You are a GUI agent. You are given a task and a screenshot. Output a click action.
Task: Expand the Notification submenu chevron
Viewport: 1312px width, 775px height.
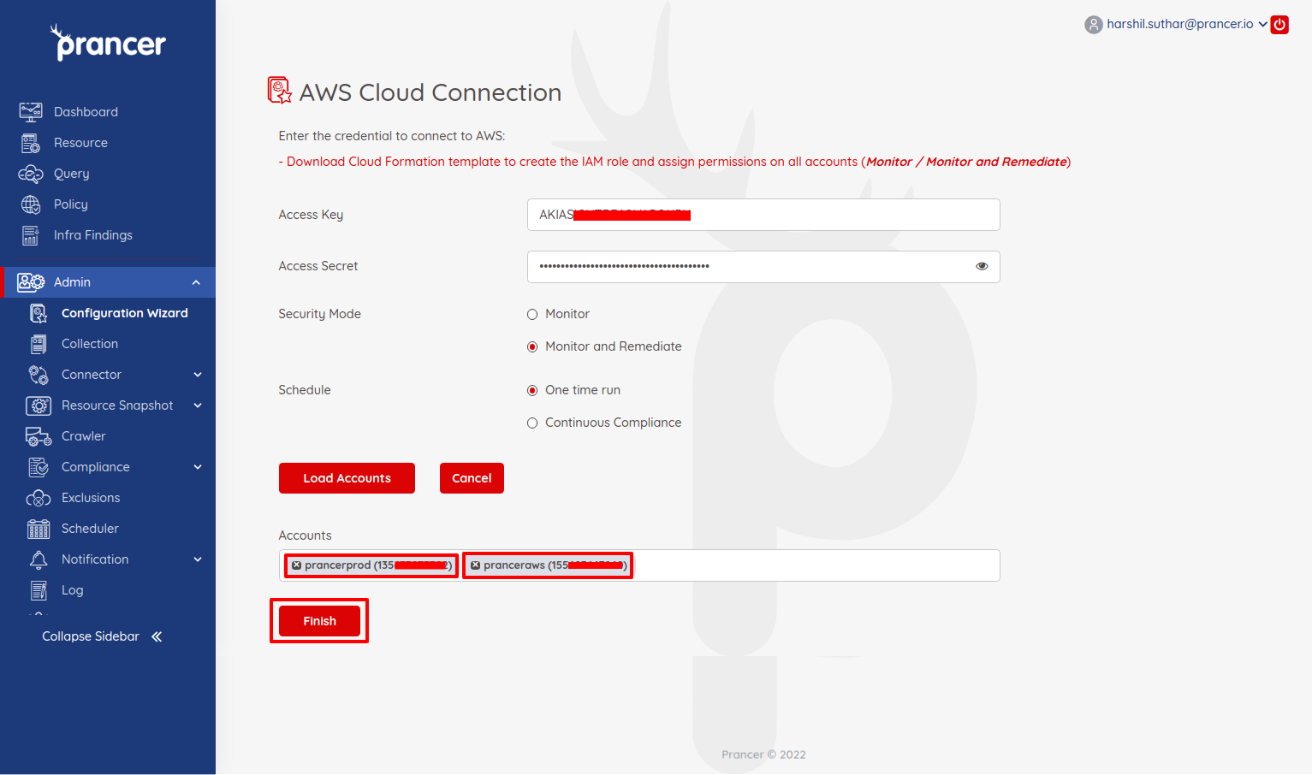point(198,559)
